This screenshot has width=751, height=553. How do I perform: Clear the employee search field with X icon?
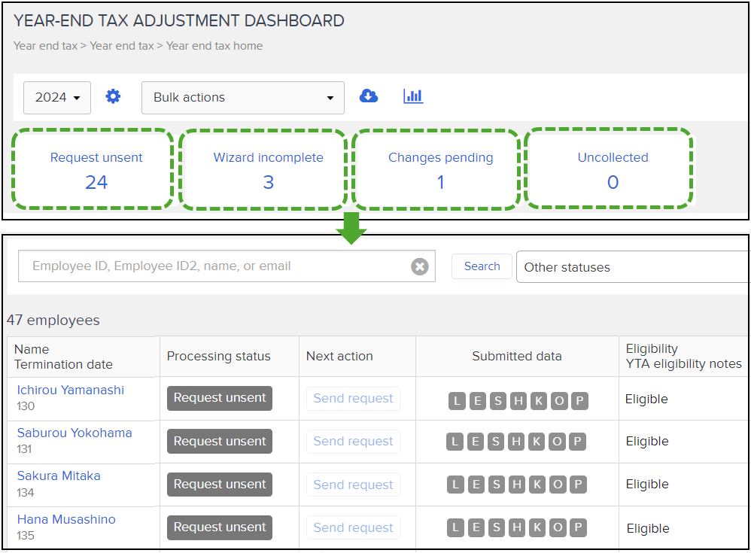point(420,266)
